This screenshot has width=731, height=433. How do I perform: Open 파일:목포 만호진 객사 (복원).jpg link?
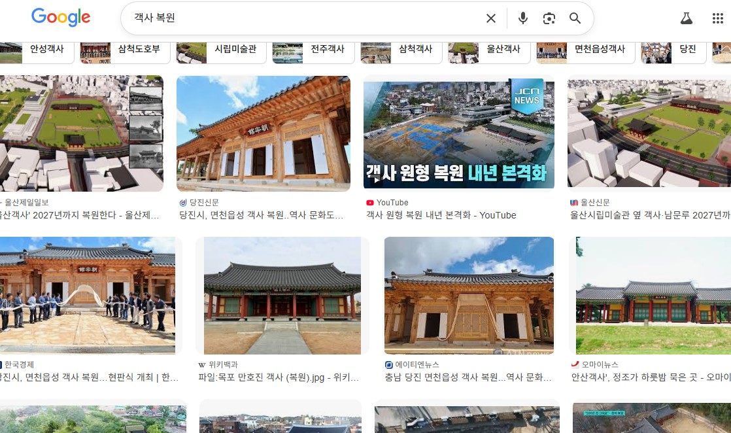tap(279, 377)
